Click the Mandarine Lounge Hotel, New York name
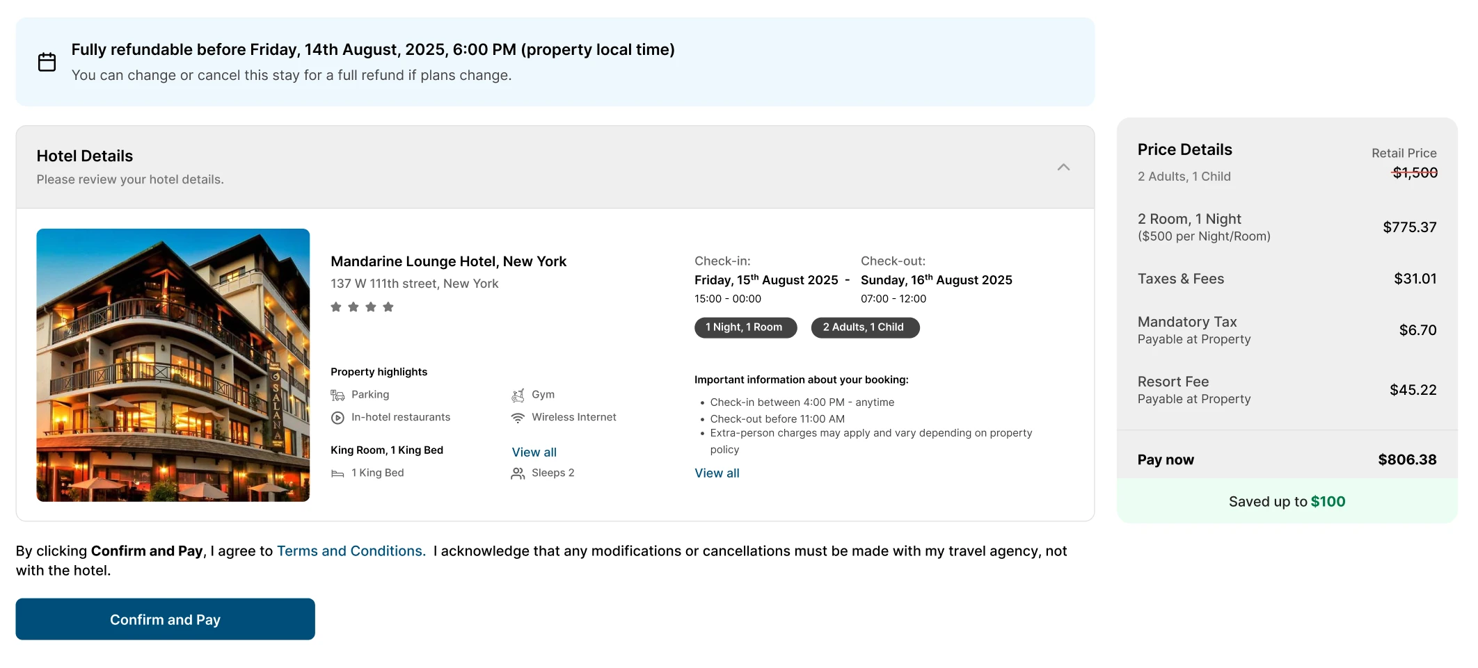The image size is (1478, 668). pyautogui.click(x=449, y=261)
